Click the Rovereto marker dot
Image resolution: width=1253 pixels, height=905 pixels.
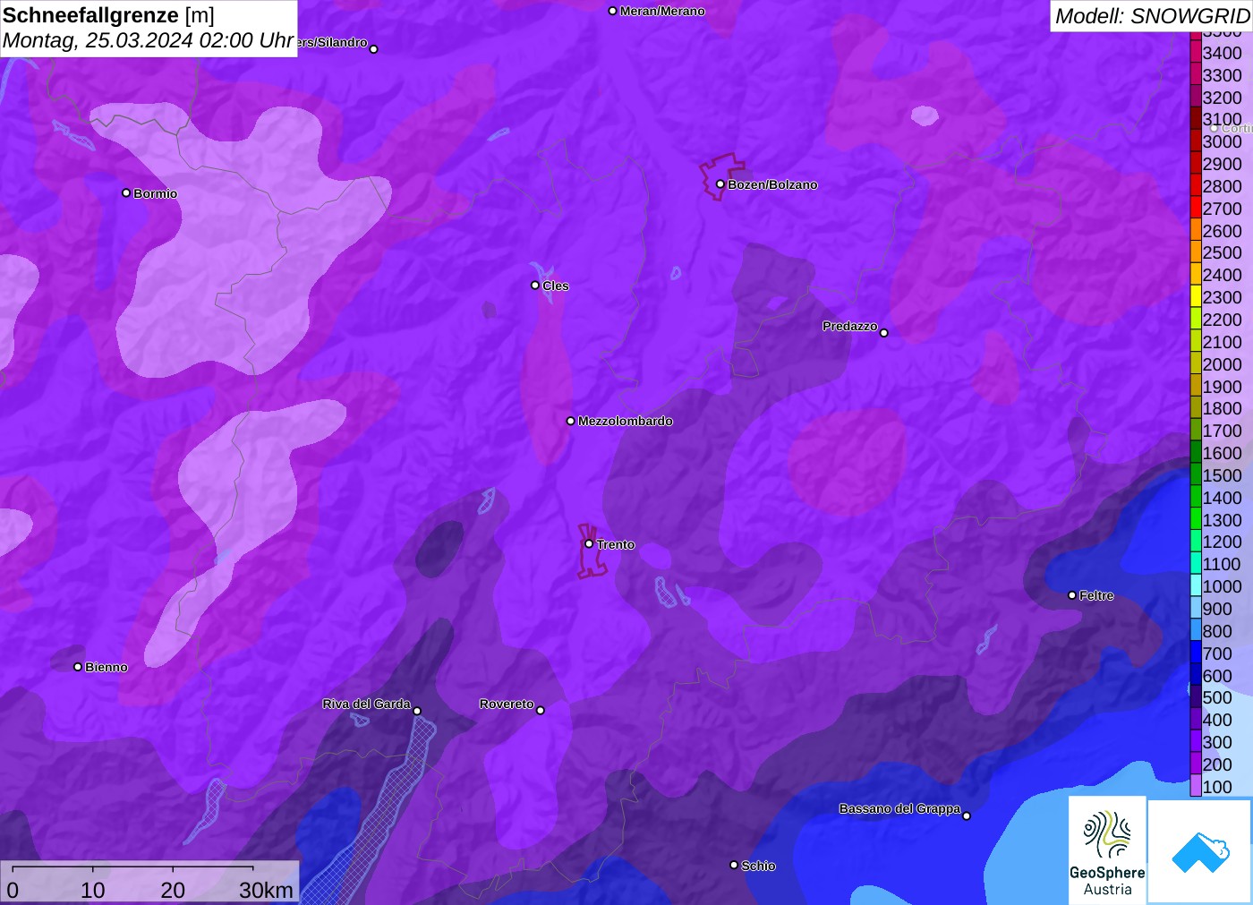[x=541, y=711]
